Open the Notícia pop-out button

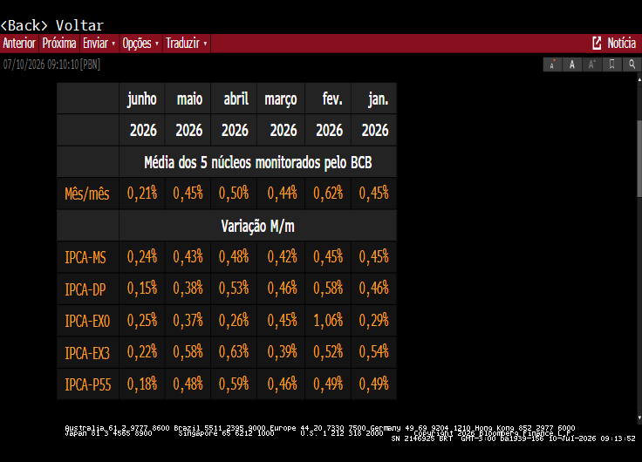(614, 43)
